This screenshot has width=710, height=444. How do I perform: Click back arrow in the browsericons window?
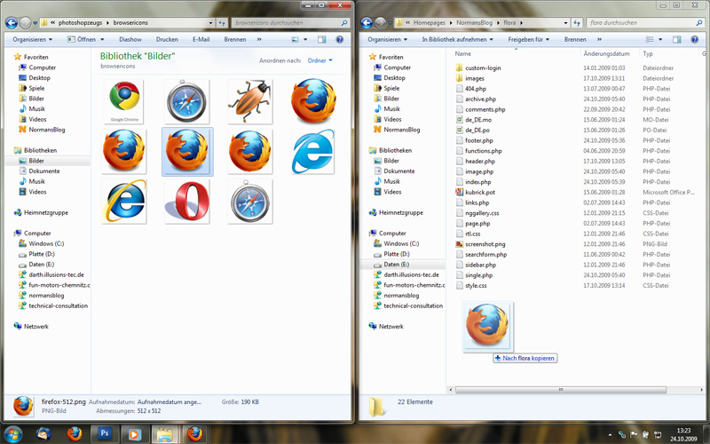point(12,22)
